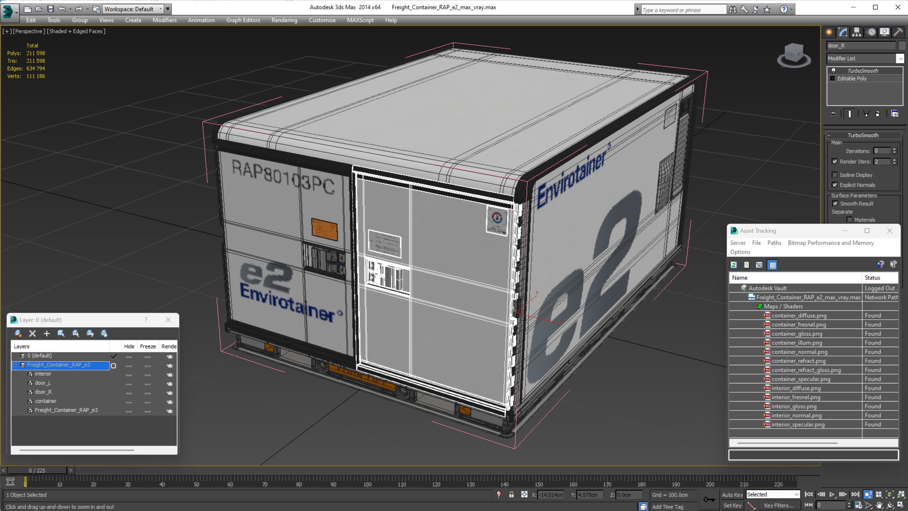This screenshot has height=511, width=908.
Task: Click the Layer dialog horizontal scrollbar
Action: (x=77, y=450)
